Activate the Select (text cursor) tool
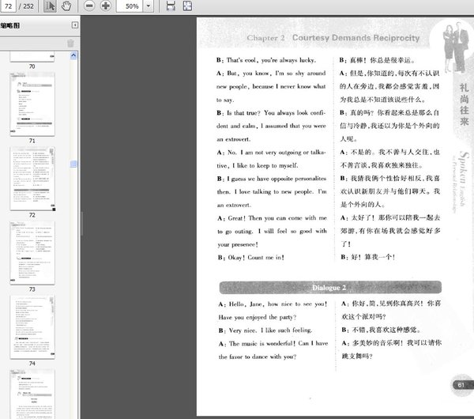 50,6
